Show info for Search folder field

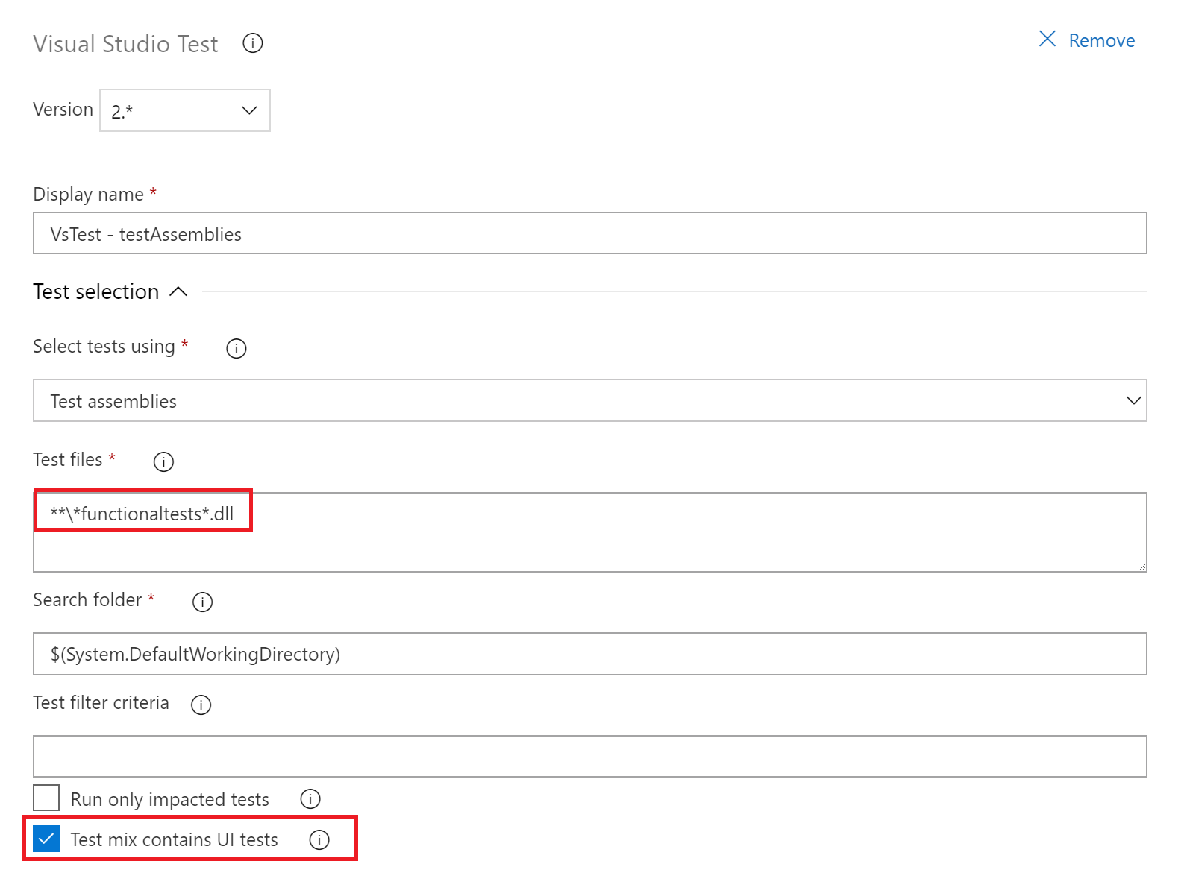click(x=202, y=602)
